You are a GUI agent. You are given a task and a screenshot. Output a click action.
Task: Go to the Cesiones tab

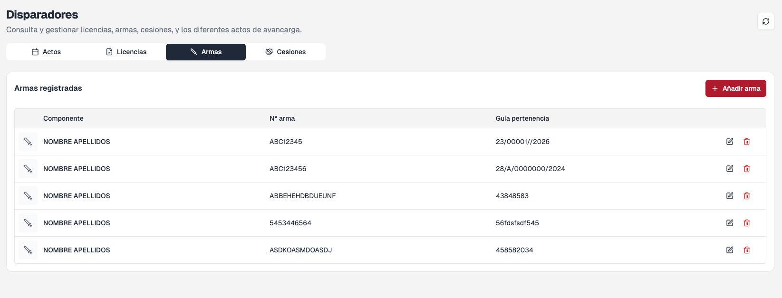coord(286,52)
